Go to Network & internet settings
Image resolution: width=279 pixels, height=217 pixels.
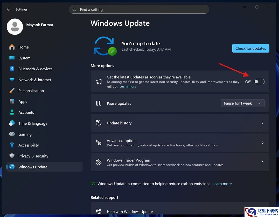click(x=35, y=80)
